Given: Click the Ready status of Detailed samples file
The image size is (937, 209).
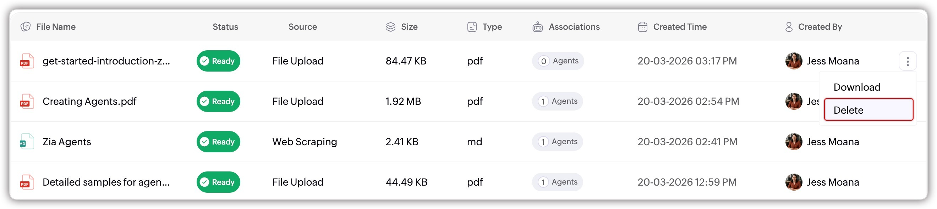Looking at the screenshot, I should tap(218, 182).
